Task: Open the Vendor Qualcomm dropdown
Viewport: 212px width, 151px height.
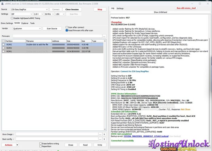Action: (x=38, y=28)
